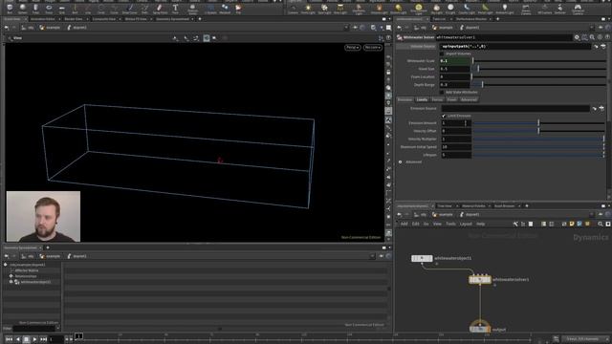Click the Whitewater Scale input field
612x344 pixels.
pos(455,61)
